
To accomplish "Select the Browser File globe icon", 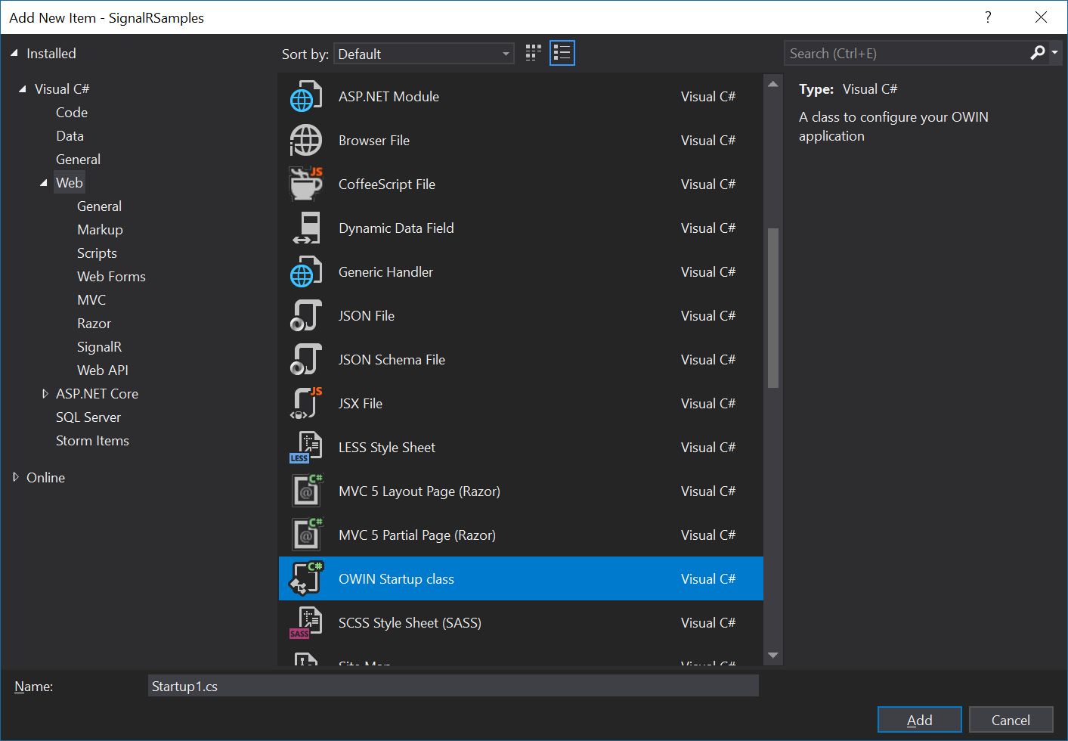I will pyautogui.click(x=306, y=141).
